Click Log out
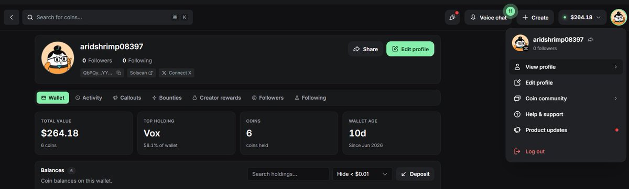Screen dimensions: 629x189 click(x=566, y=151)
